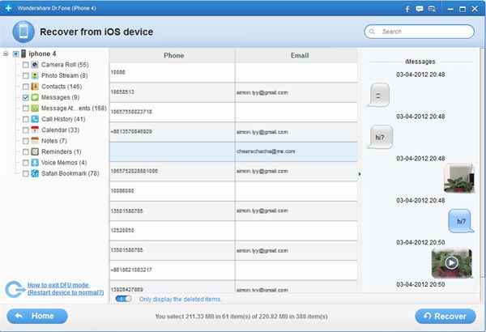Viewport: 486px width, 332px height.
Task: Check the Notes (7) checkbox
Action: (x=25, y=141)
